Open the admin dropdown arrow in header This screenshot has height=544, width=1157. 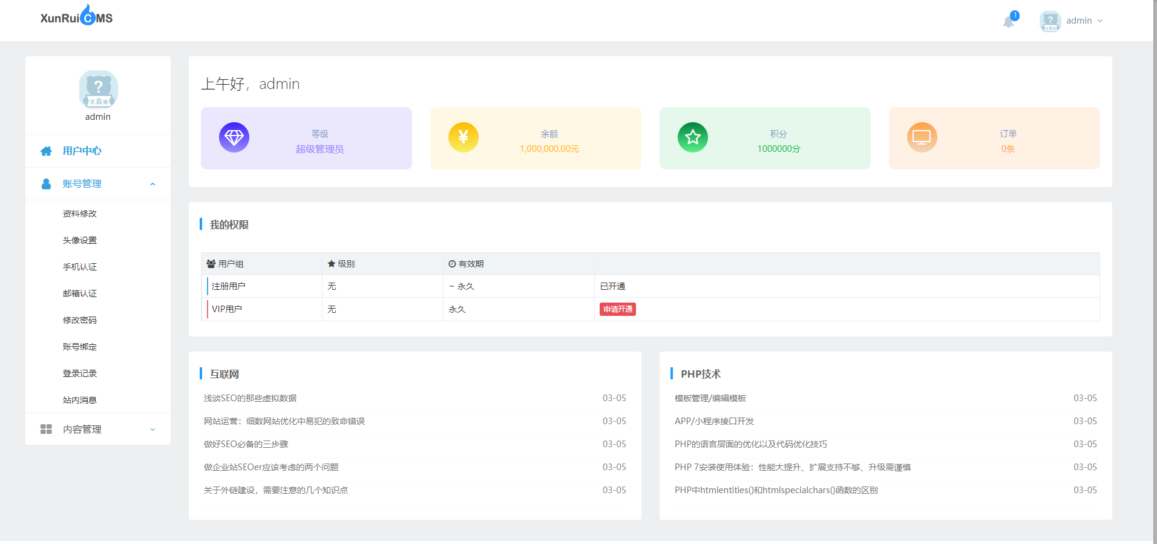[x=1100, y=21]
